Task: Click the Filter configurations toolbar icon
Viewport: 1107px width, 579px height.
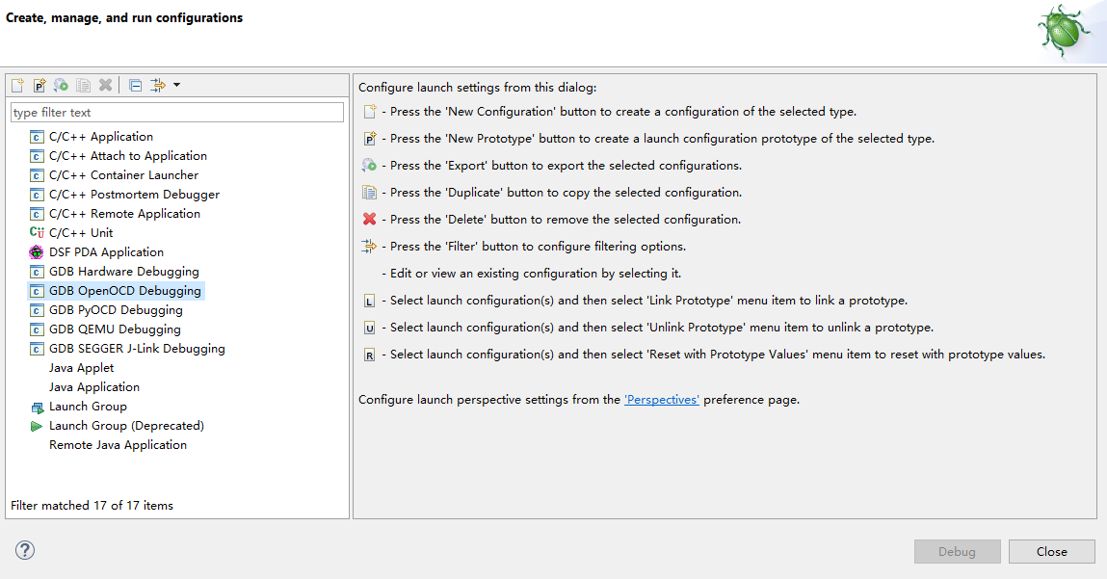Action: click(x=158, y=86)
